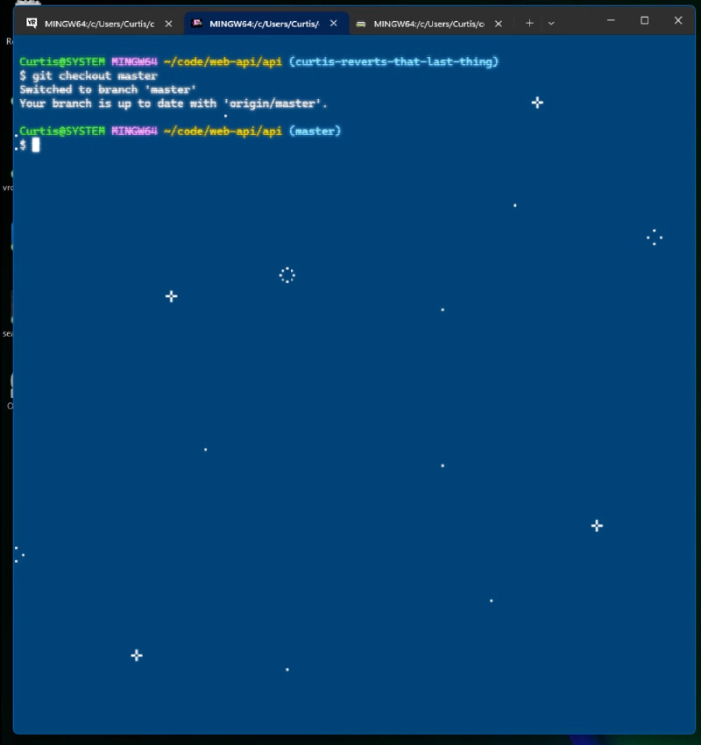Close the terminal window
701x745 pixels.
pos(678,20)
